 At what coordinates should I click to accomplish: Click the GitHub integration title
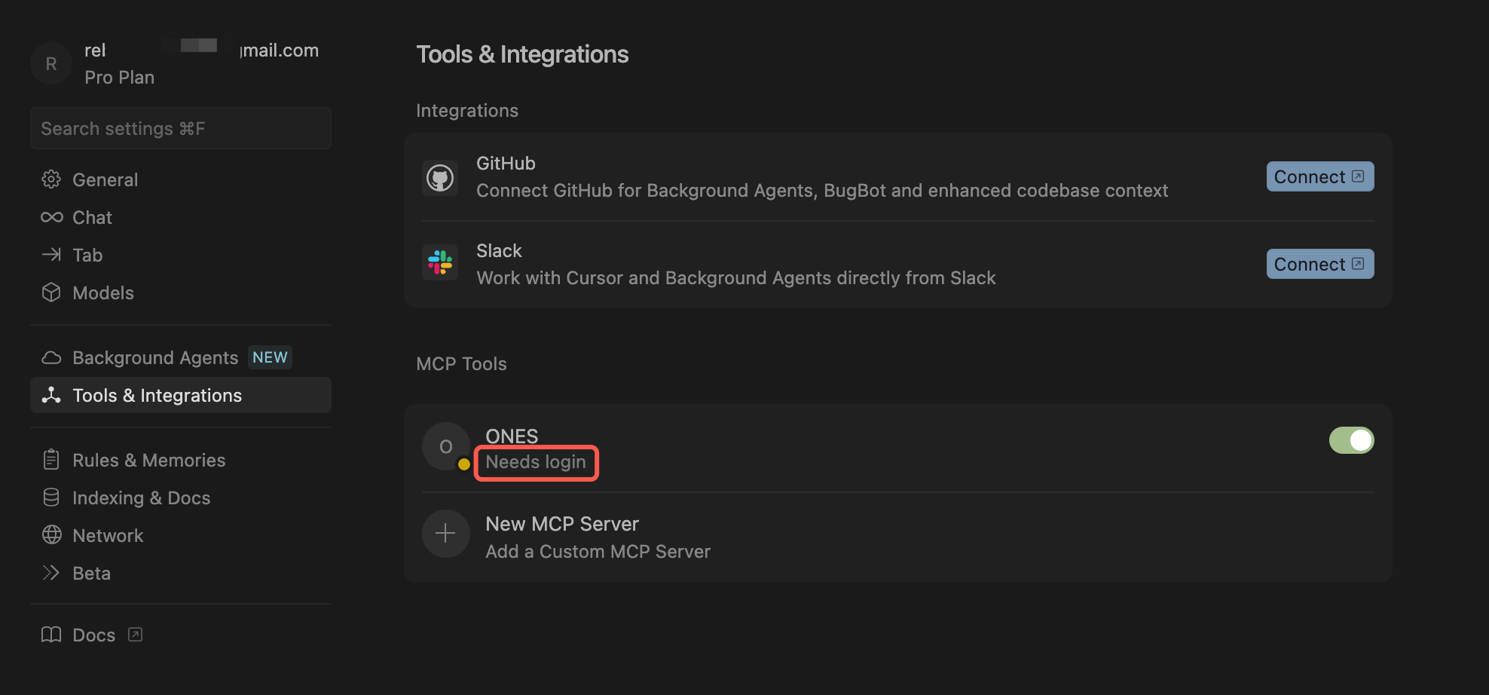pyautogui.click(x=506, y=163)
